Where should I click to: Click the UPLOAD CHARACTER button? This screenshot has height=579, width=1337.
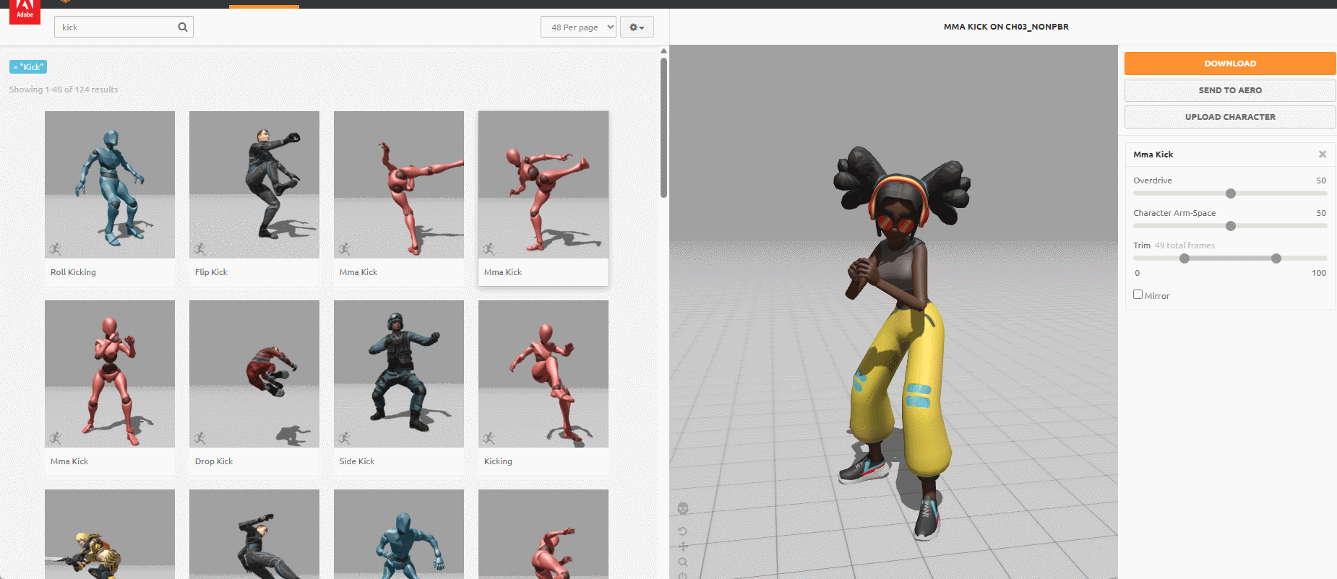pyautogui.click(x=1230, y=117)
